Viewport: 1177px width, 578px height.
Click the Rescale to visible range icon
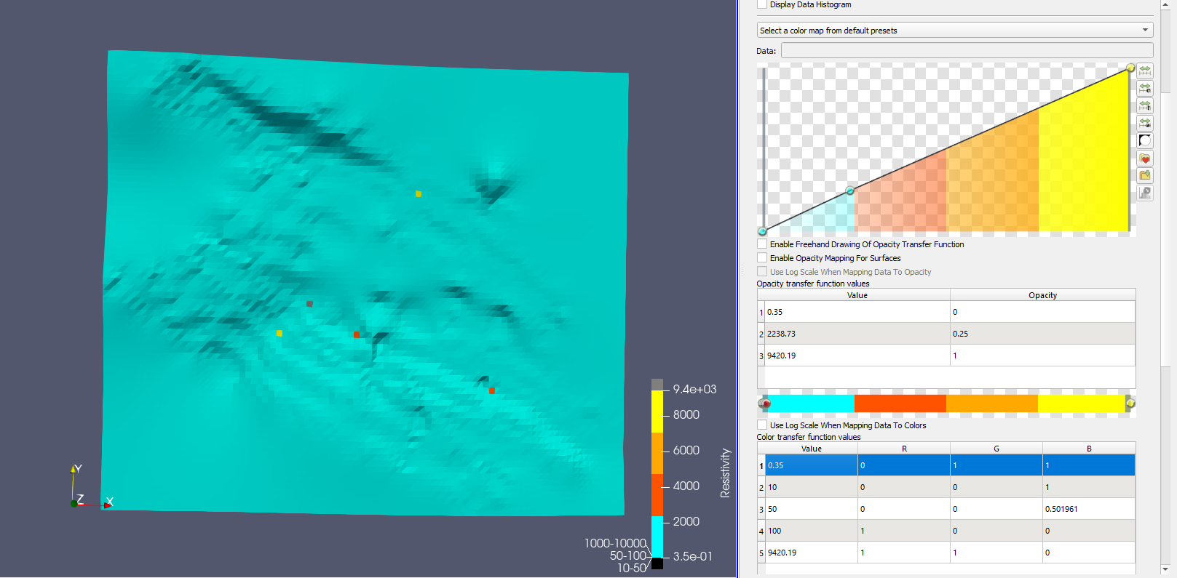[x=1145, y=123]
